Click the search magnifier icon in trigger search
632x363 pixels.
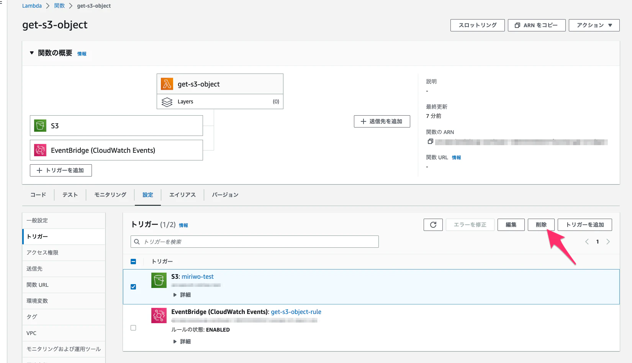point(137,242)
